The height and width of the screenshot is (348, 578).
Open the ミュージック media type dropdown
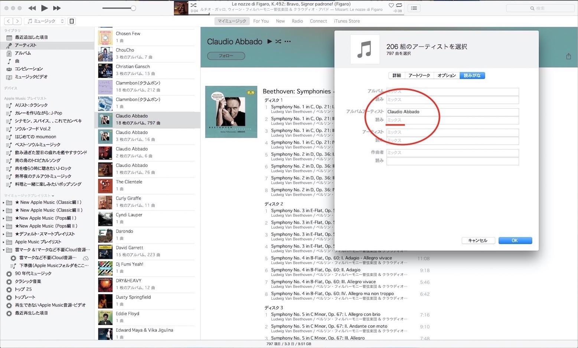click(x=45, y=21)
